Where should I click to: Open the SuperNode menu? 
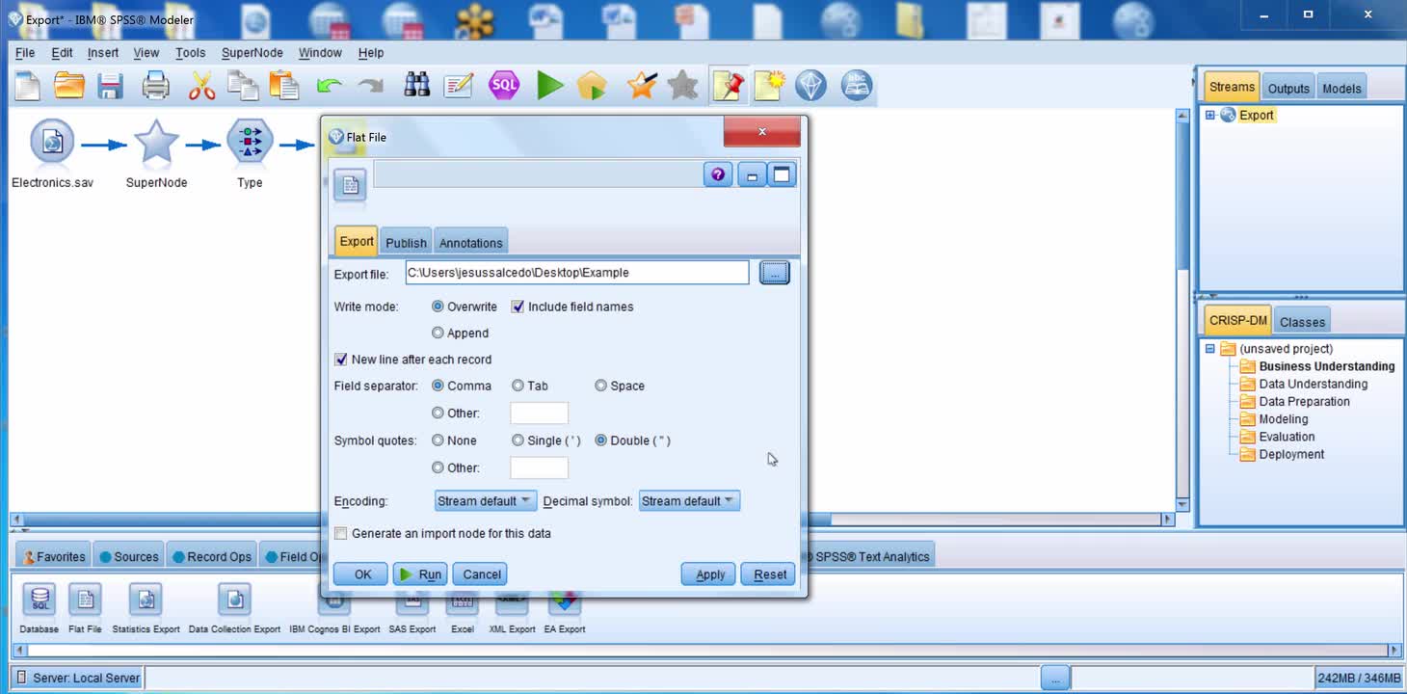252,53
